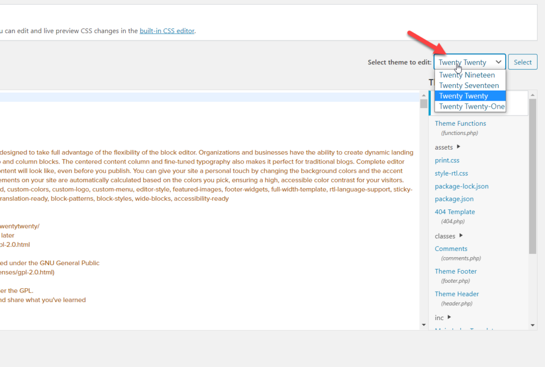The image size is (545, 367).
Task: Expand the assets folder
Action: click(x=447, y=147)
